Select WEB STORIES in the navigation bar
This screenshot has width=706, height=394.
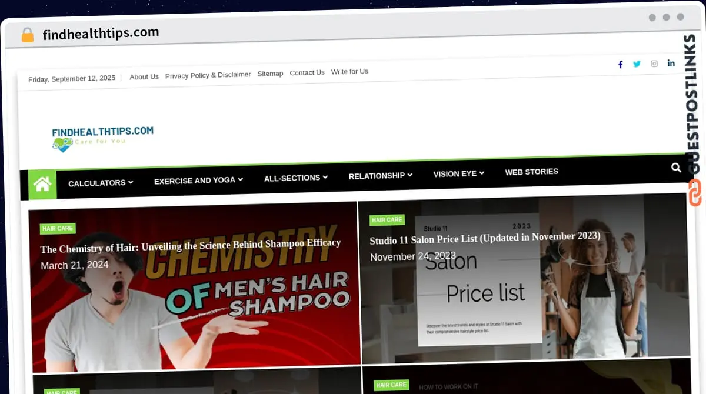pos(531,172)
